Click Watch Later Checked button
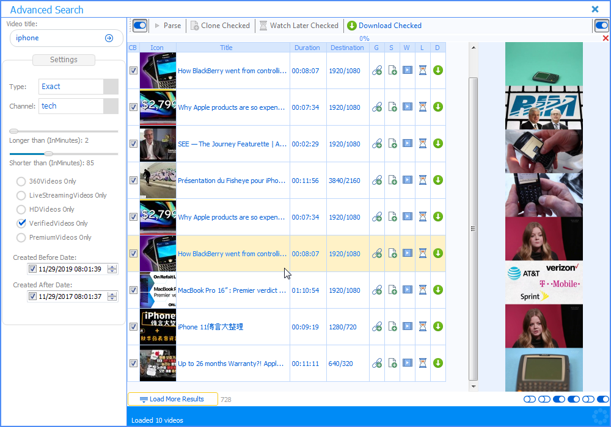611x427 pixels. pyautogui.click(x=299, y=26)
